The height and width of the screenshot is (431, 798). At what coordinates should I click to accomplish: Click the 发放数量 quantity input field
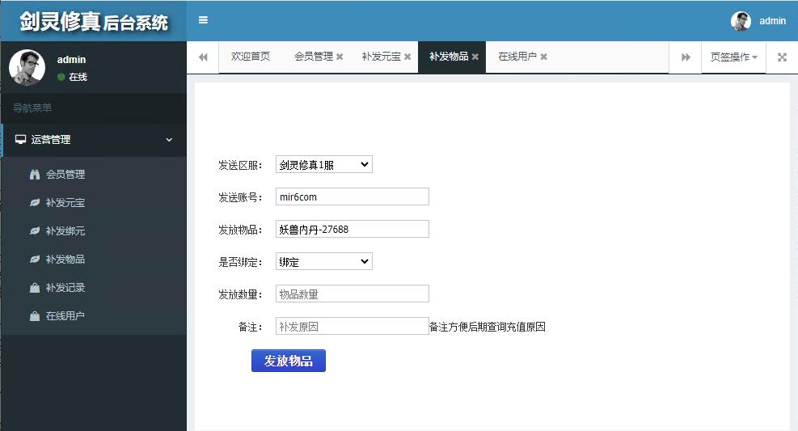[x=352, y=294]
